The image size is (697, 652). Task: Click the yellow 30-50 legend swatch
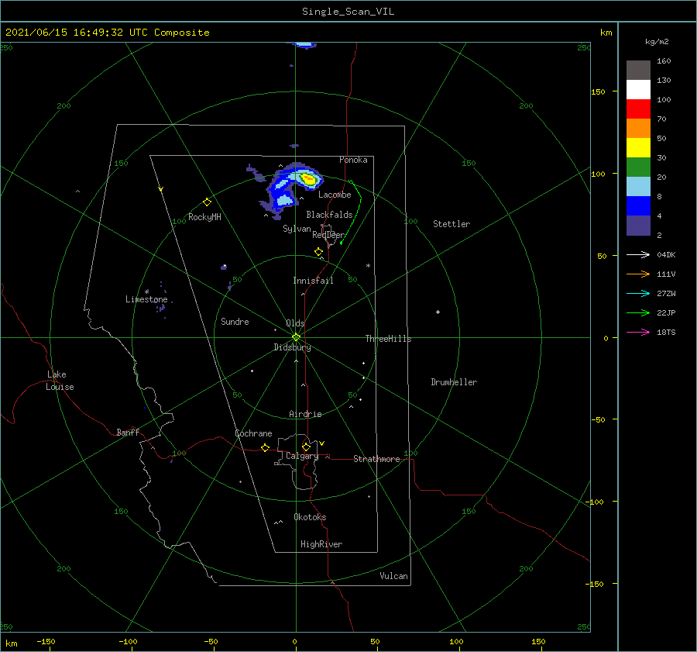[x=638, y=148]
